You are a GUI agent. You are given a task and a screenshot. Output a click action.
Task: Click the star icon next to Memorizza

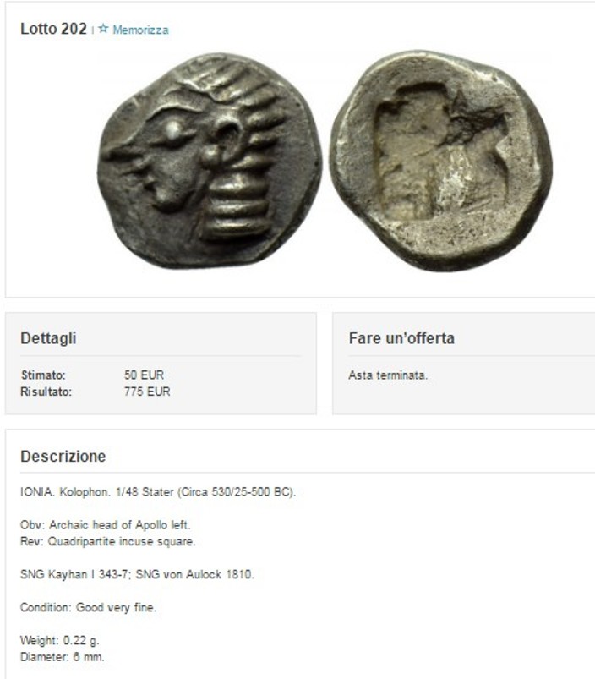(x=103, y=29)
